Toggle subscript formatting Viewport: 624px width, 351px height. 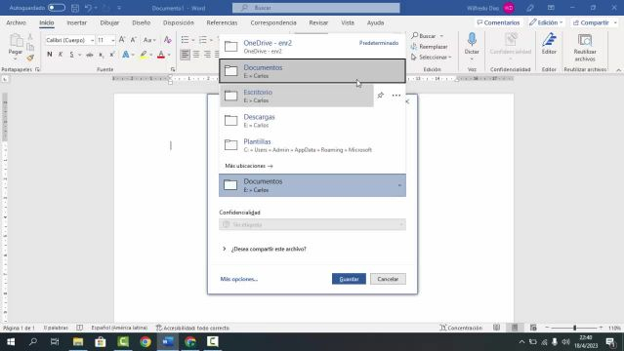[x=102, y=55]
